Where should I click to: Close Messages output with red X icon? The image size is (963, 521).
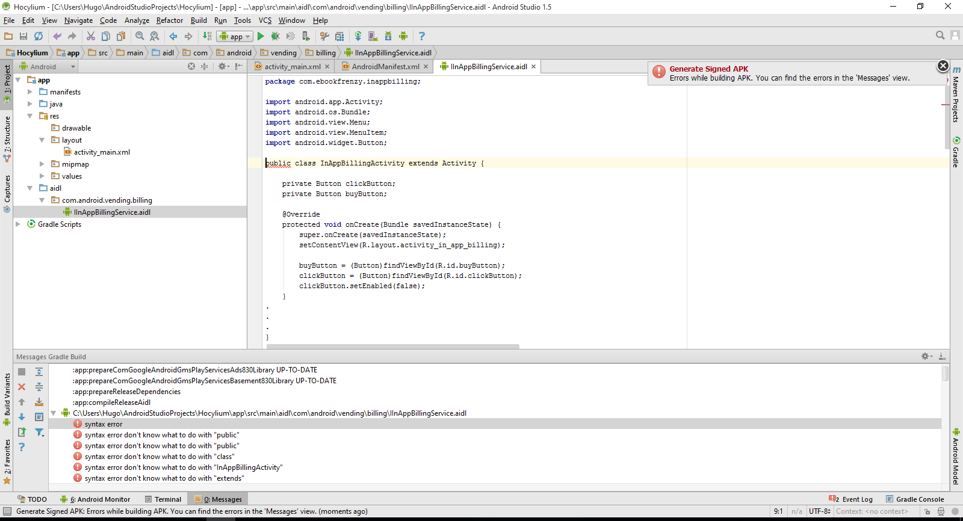pyautogui.click(x=22, y=387)
